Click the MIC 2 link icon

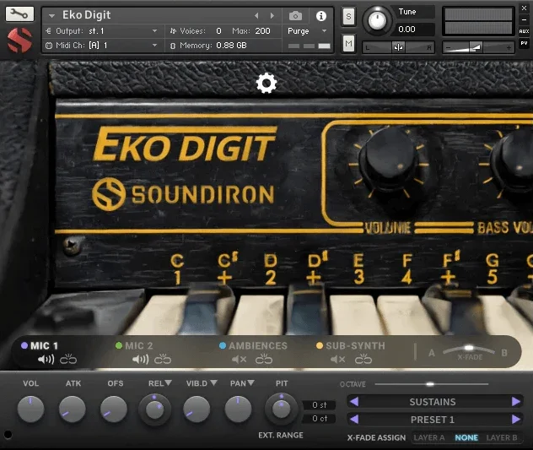coord(163,359)
